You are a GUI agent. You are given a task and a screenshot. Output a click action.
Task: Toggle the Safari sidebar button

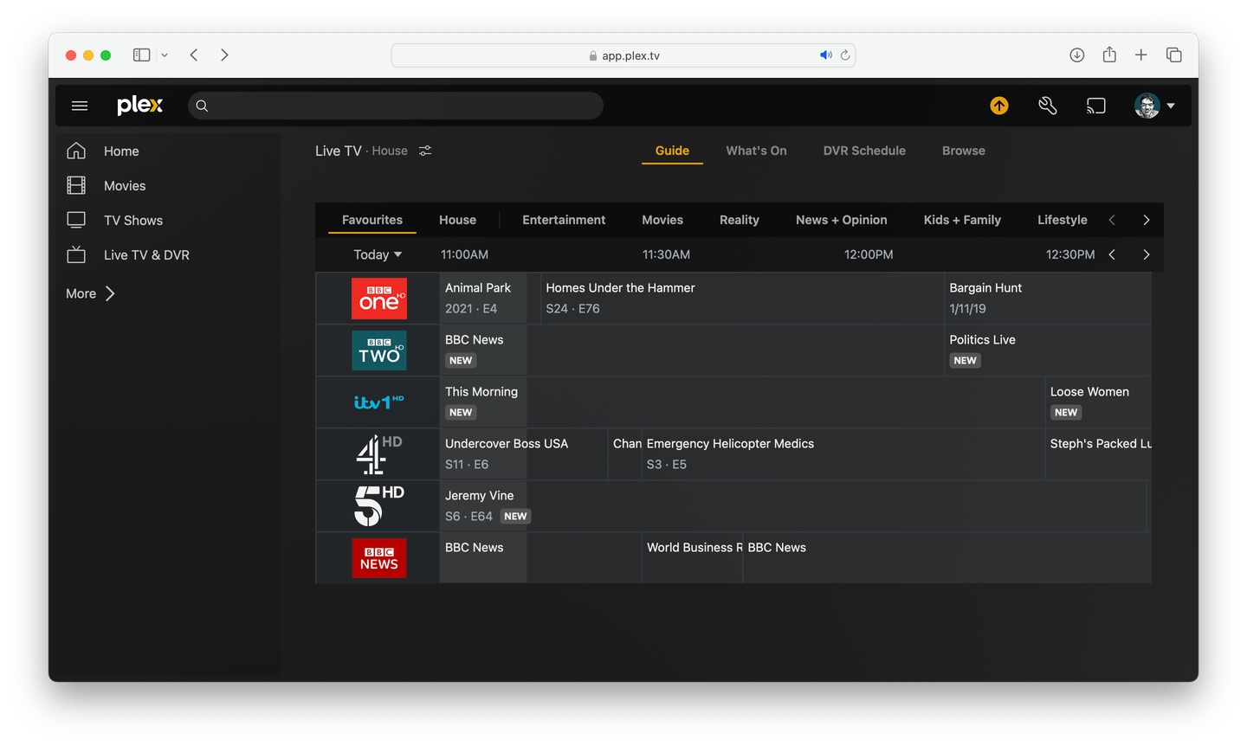tap(141, 55)
